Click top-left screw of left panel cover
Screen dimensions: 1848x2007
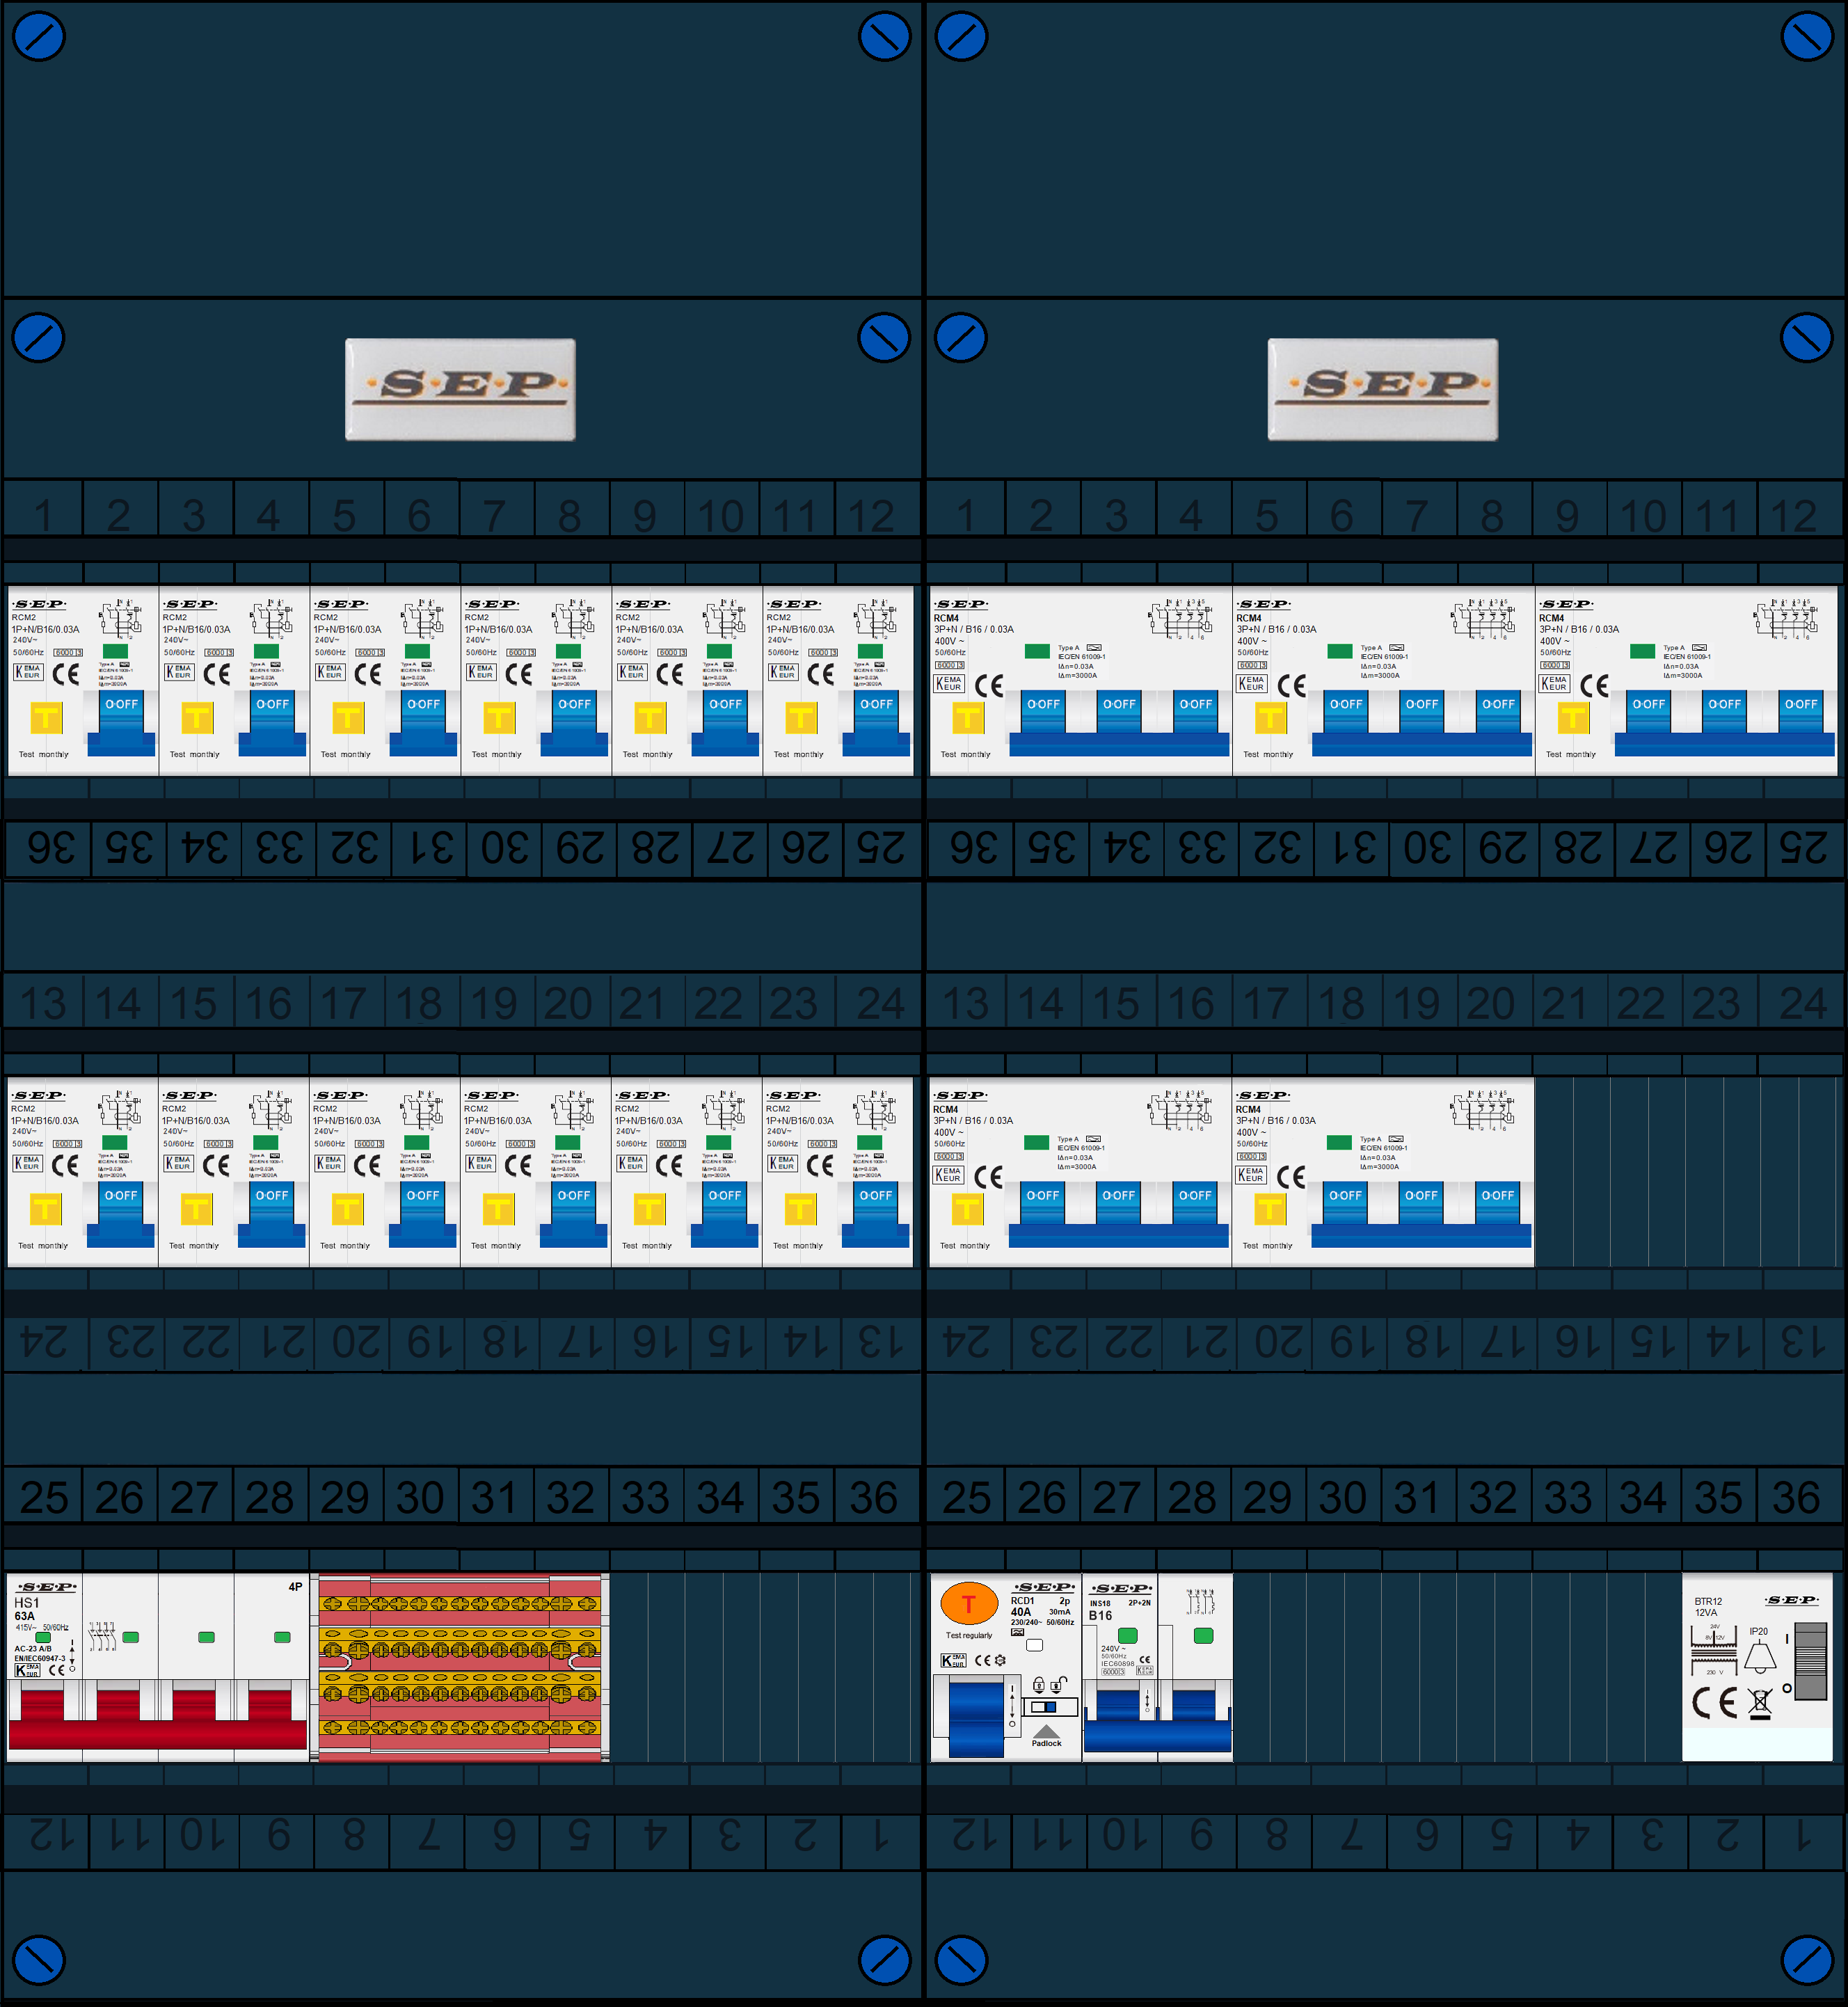coord(39,37)
